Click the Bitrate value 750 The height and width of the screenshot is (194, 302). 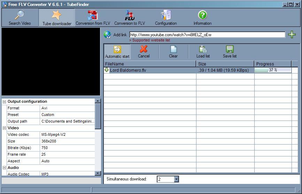coord(67,148)
